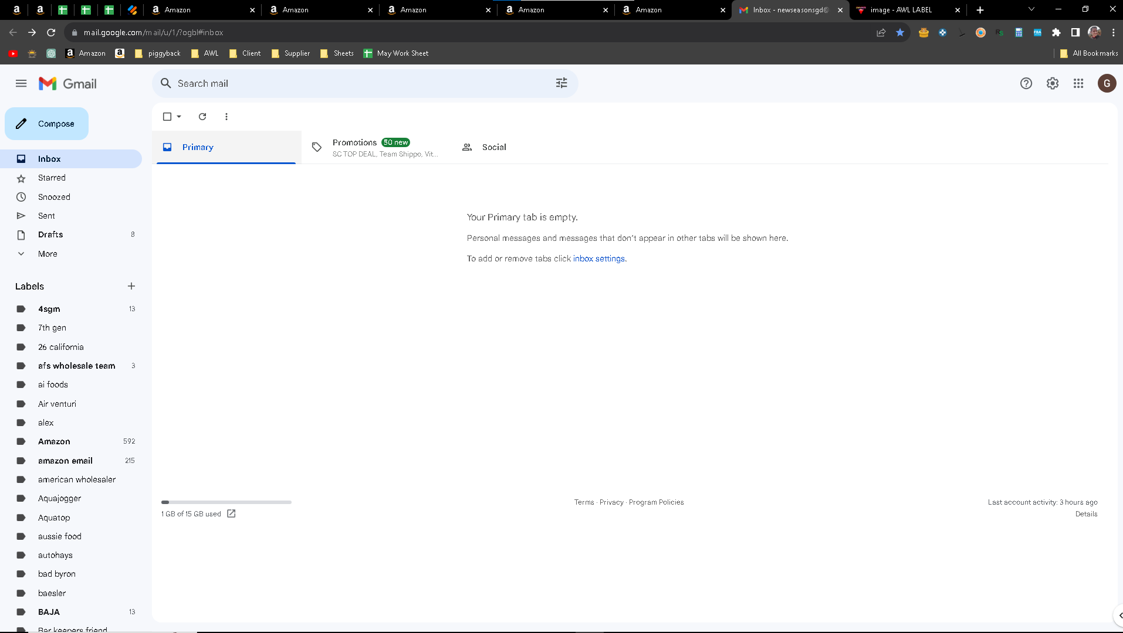
Task: Click the Compose button
Action: tap(46, 124)
